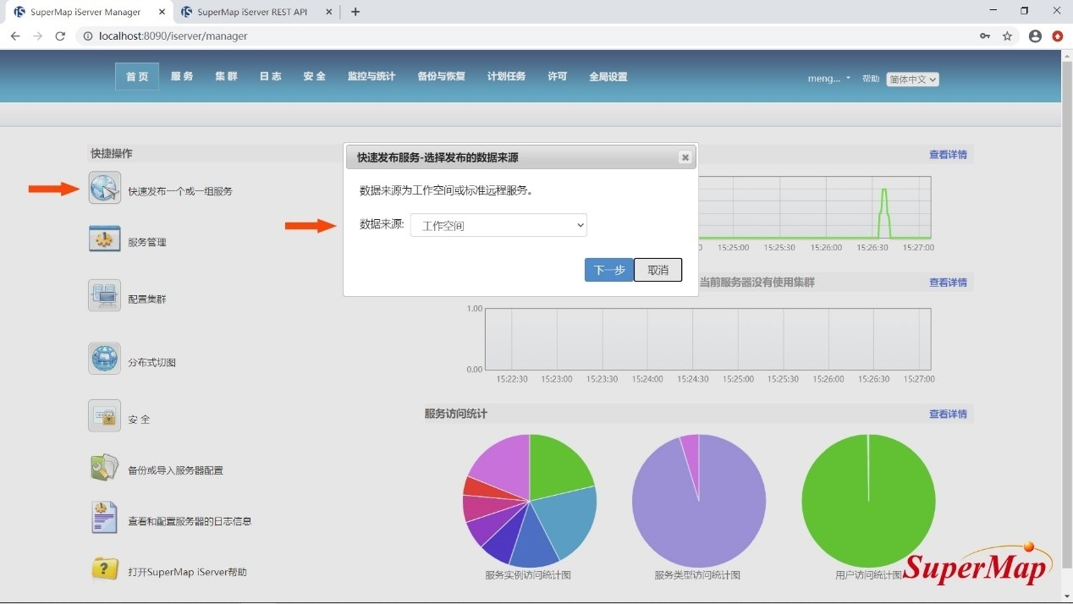This screenshot has width=1073, height=604.
Task: Click the 快速发布一个或一组服务 link
Action: point(180,191)
